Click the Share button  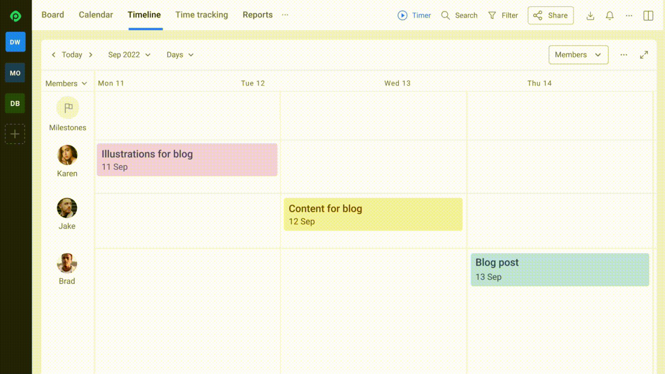tap(551, 15)
